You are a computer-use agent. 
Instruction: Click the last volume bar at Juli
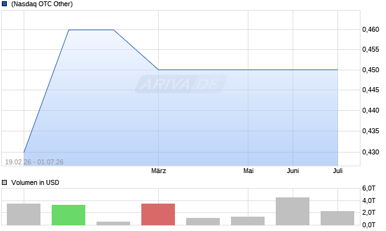[337, 218]
